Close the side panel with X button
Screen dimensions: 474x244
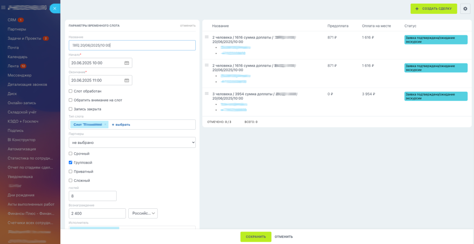pyautogui.click(x=55, y=8)
